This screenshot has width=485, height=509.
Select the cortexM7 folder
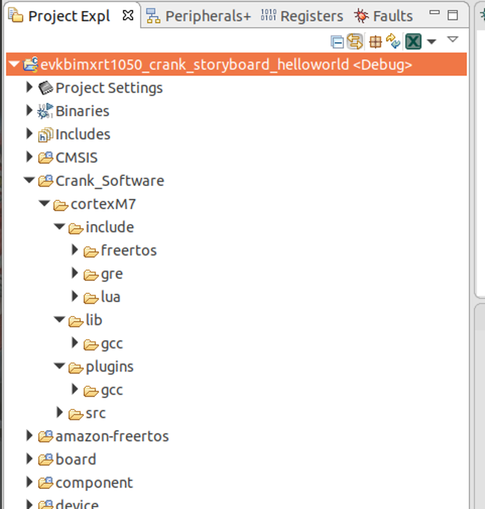point(103,204)
